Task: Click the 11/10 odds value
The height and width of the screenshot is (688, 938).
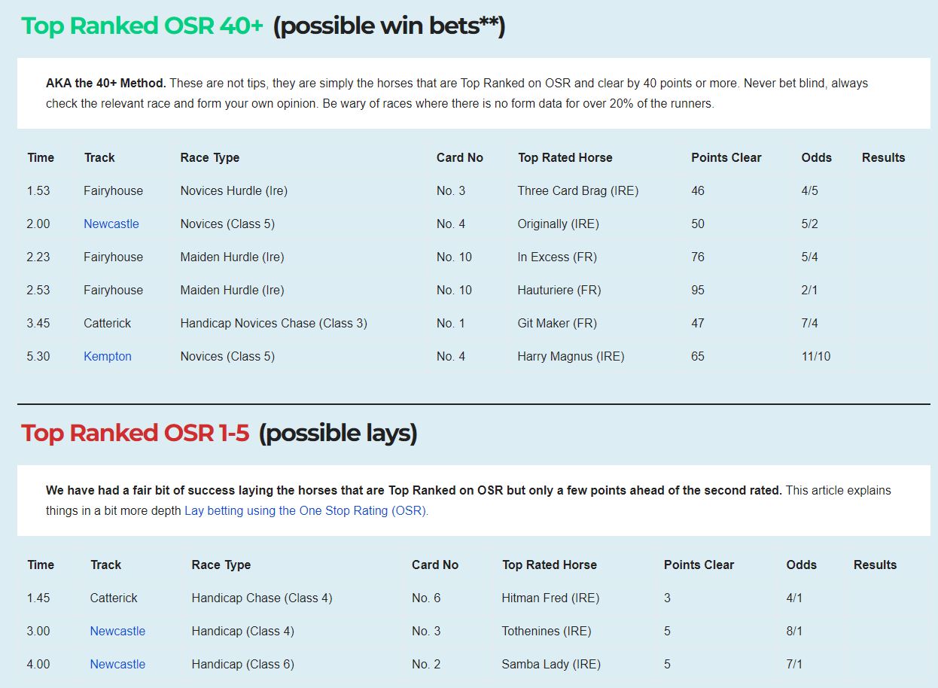Action: 816,356
